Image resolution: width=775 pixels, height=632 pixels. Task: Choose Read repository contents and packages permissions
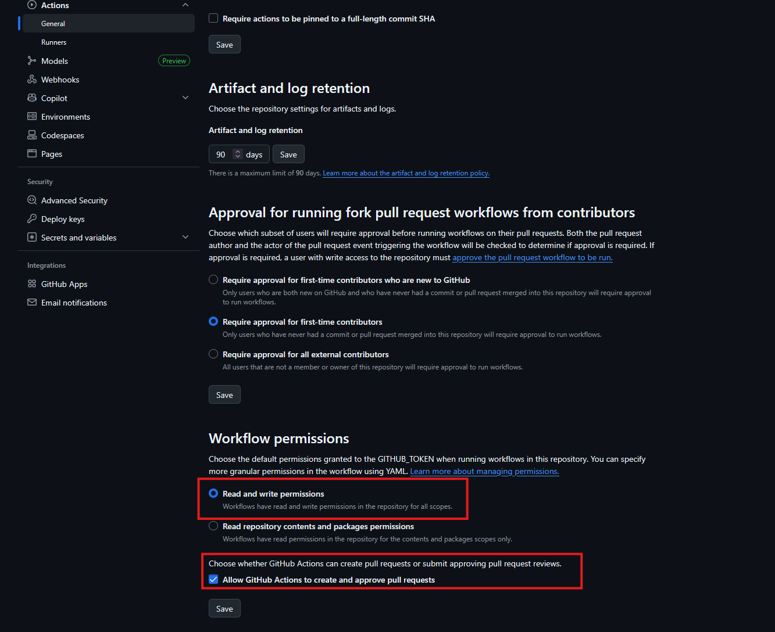[x=213, y=525]
